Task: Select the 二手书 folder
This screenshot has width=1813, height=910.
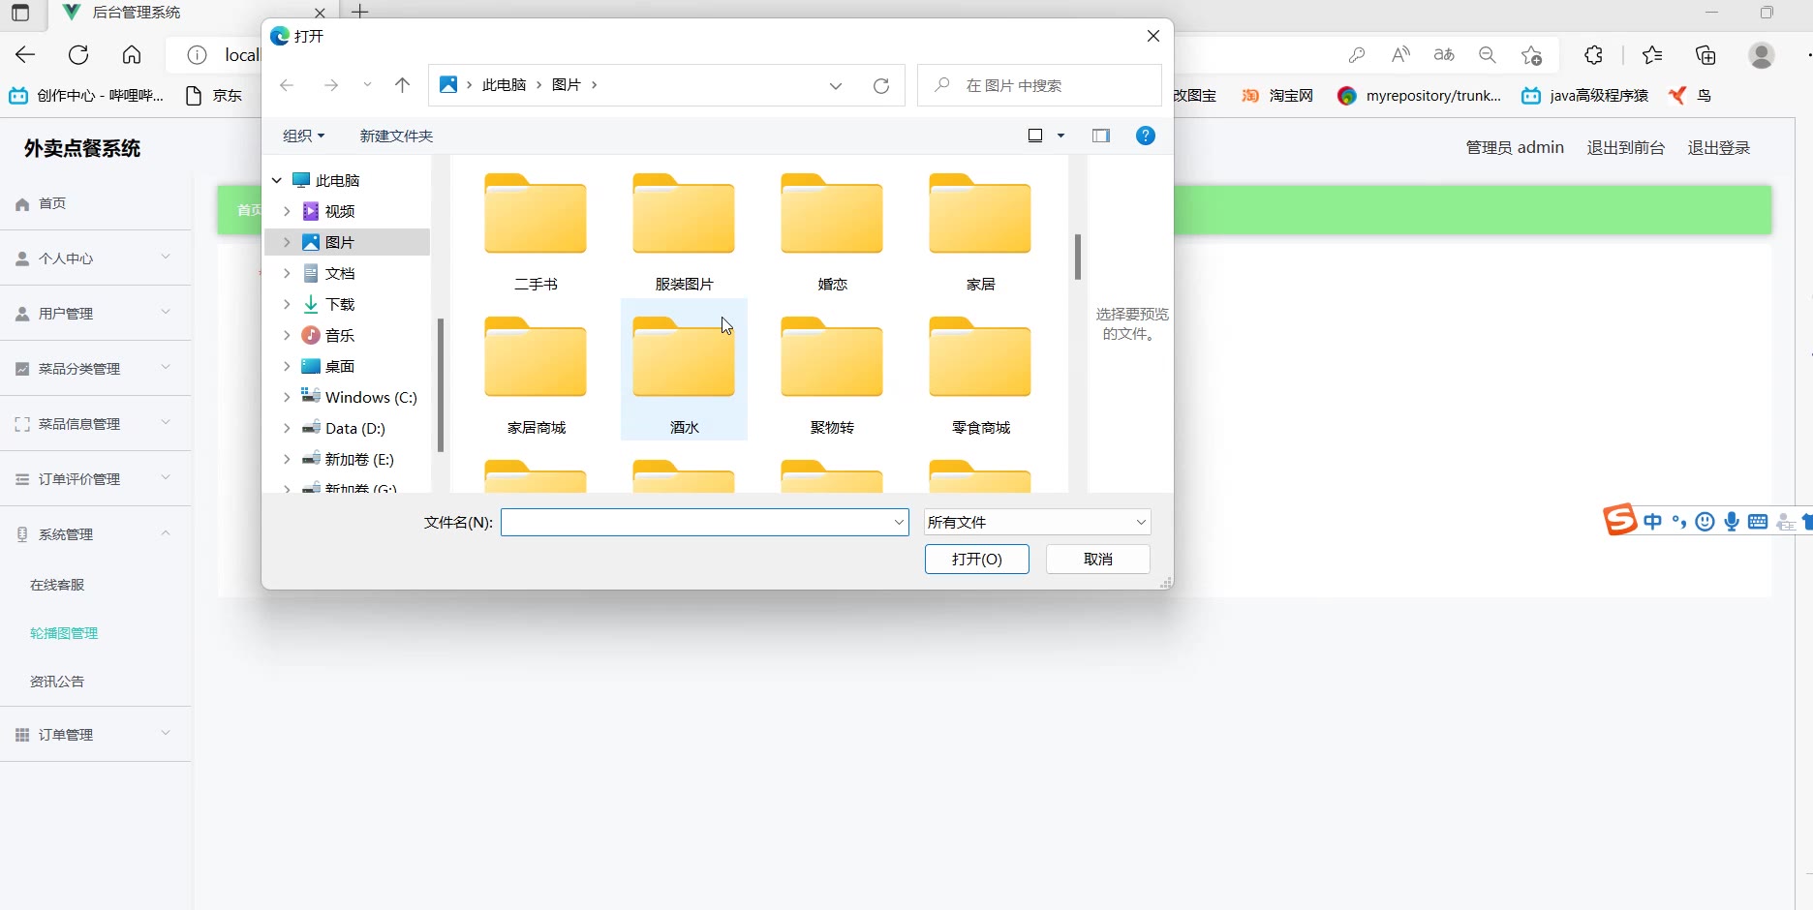Action: [x=536, y=232]
